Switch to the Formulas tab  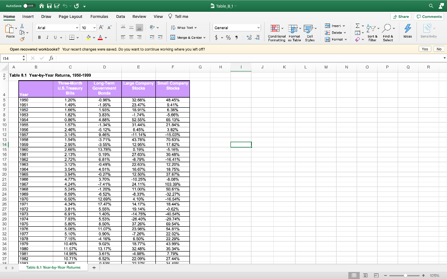[99, 17]
